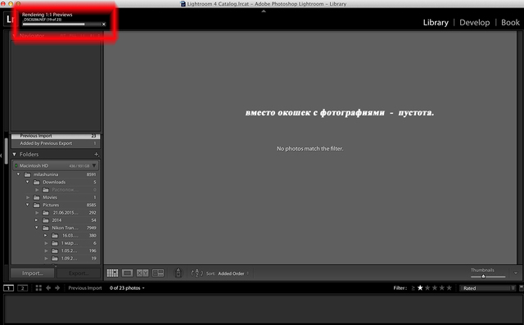Image resolution: width=524 pixels, height=325 pixels.
Task: Open Survey view
Action: coord(158,273)
